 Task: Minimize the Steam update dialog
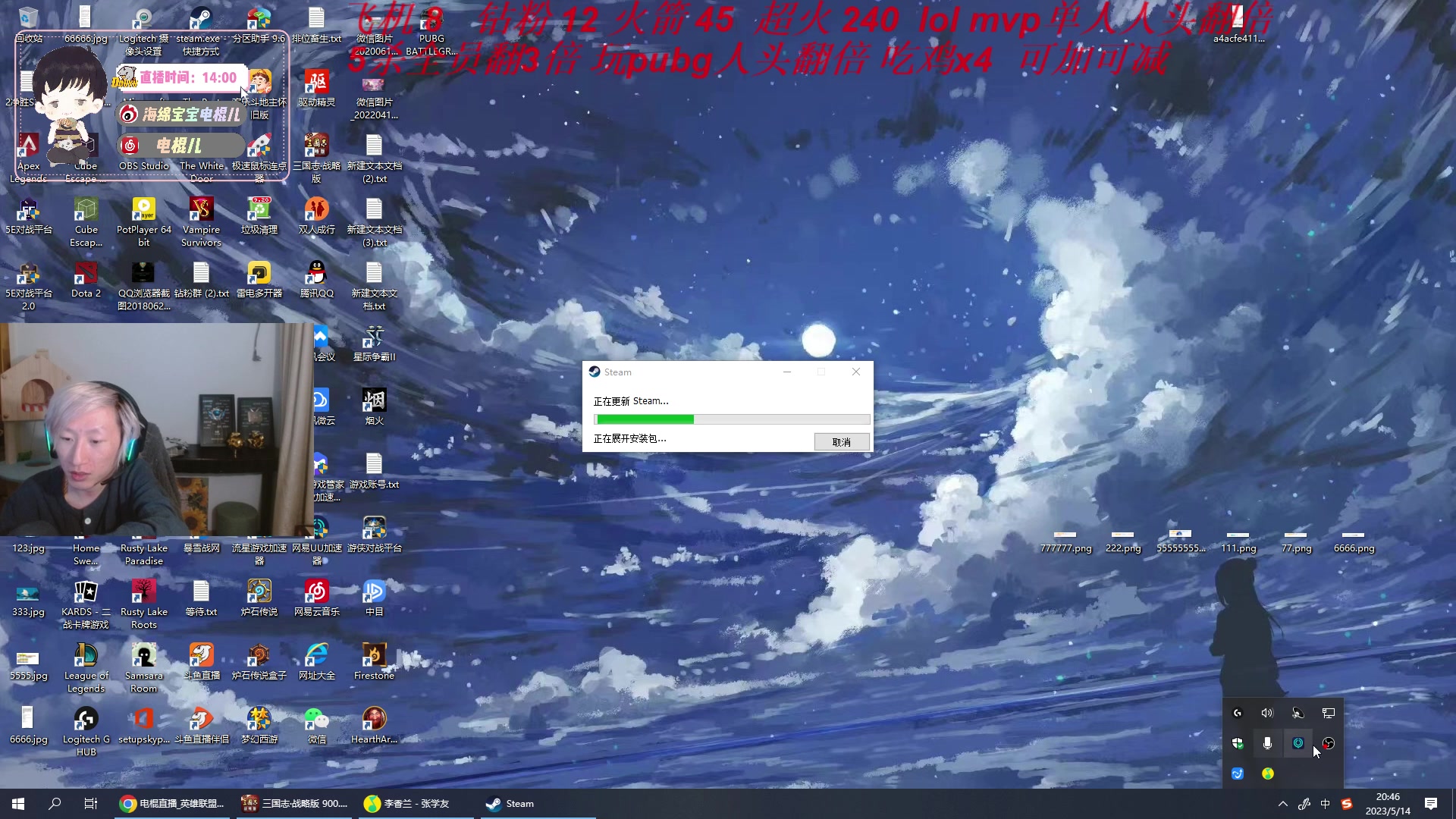coord(787,372)
